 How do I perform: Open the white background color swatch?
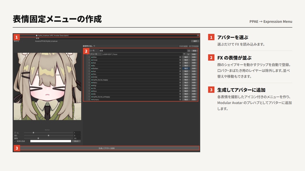[51, 141]
